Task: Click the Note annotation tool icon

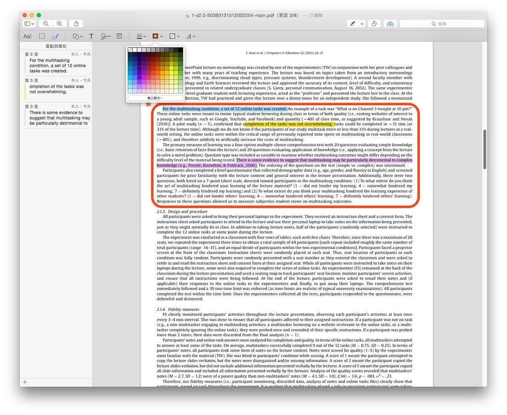Action: [x=119, y=36]
